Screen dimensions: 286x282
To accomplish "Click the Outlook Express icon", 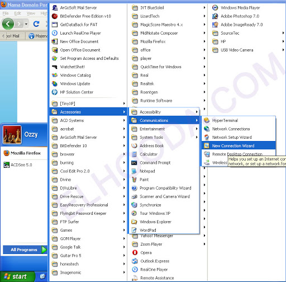I will click(135, 261).
